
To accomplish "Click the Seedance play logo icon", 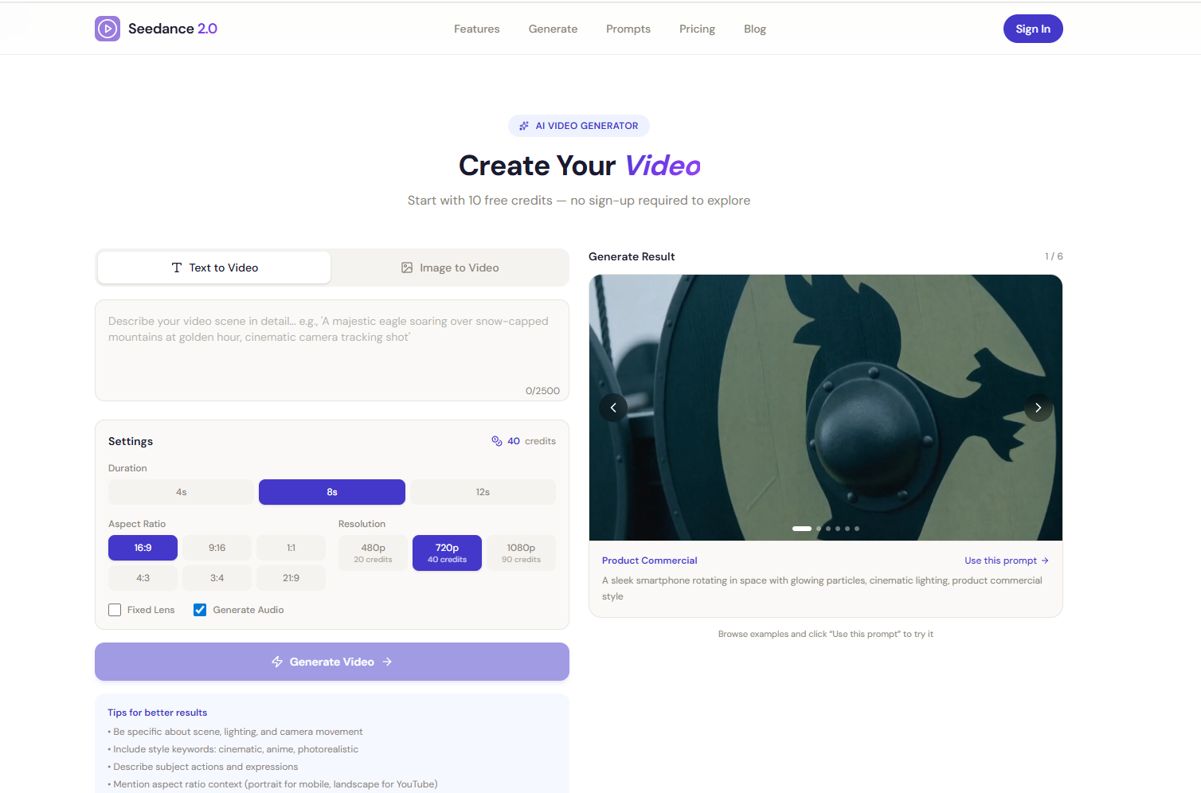I will [107, 29].
